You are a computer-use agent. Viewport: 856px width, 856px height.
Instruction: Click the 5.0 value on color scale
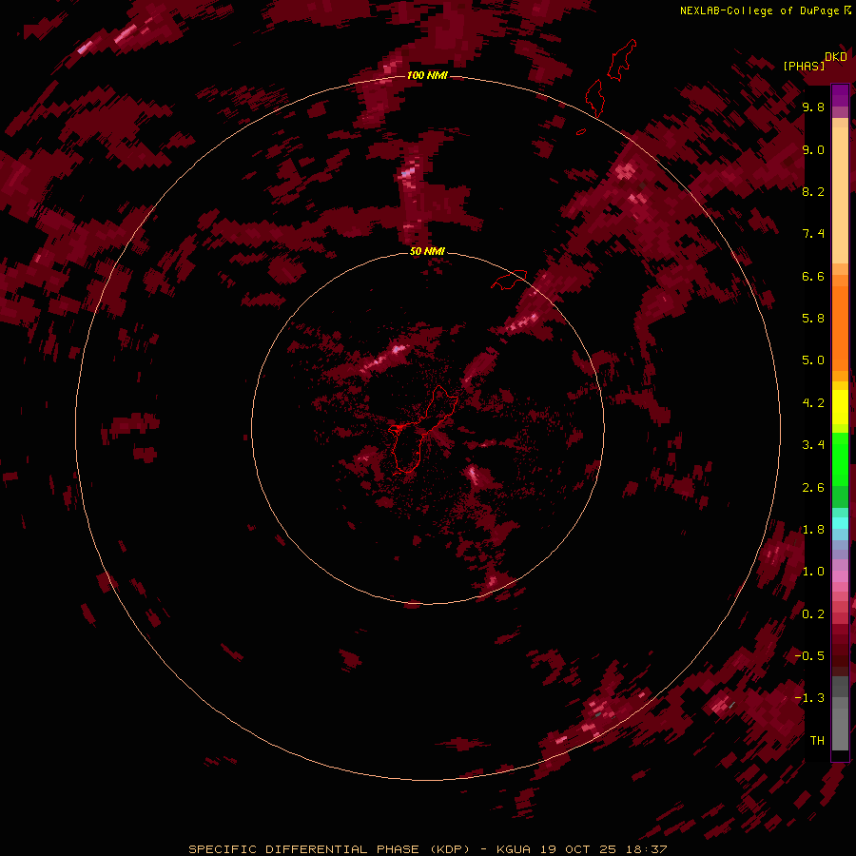(x=813, y=360)
